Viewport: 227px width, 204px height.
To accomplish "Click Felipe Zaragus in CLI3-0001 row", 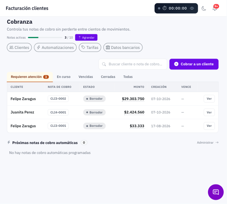I will pyautogui.click(x=23, y=126).
